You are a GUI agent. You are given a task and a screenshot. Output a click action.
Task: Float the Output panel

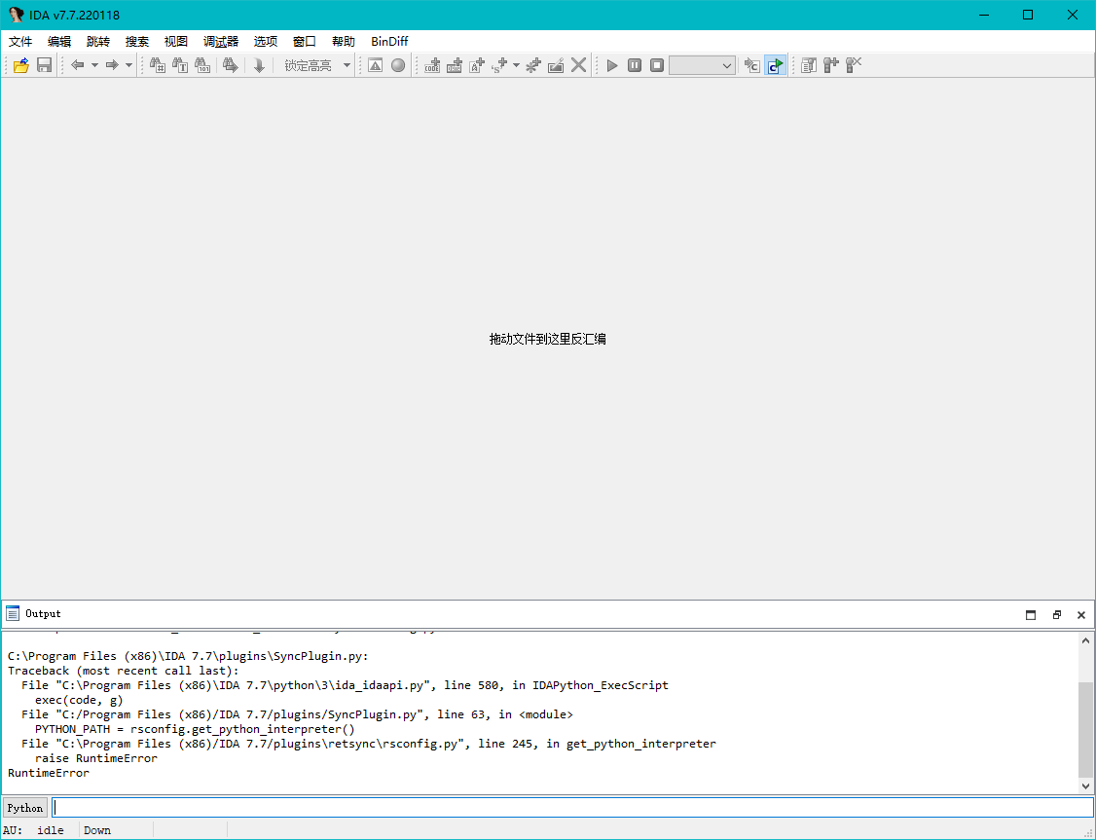point(1056,615)
